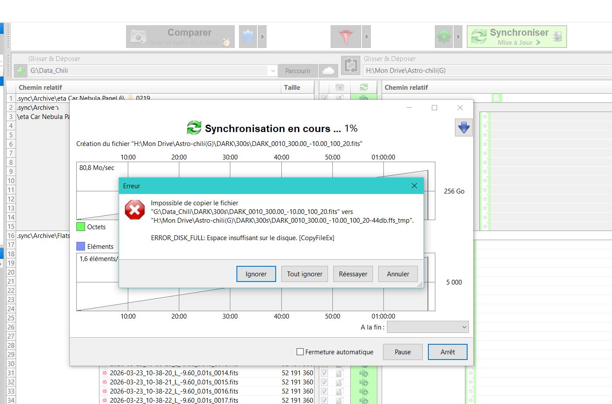Image resolution: width=612 pixels, height=404 pixels.
Task: Click the green Octets legend swatch
Action: (81, 227)
